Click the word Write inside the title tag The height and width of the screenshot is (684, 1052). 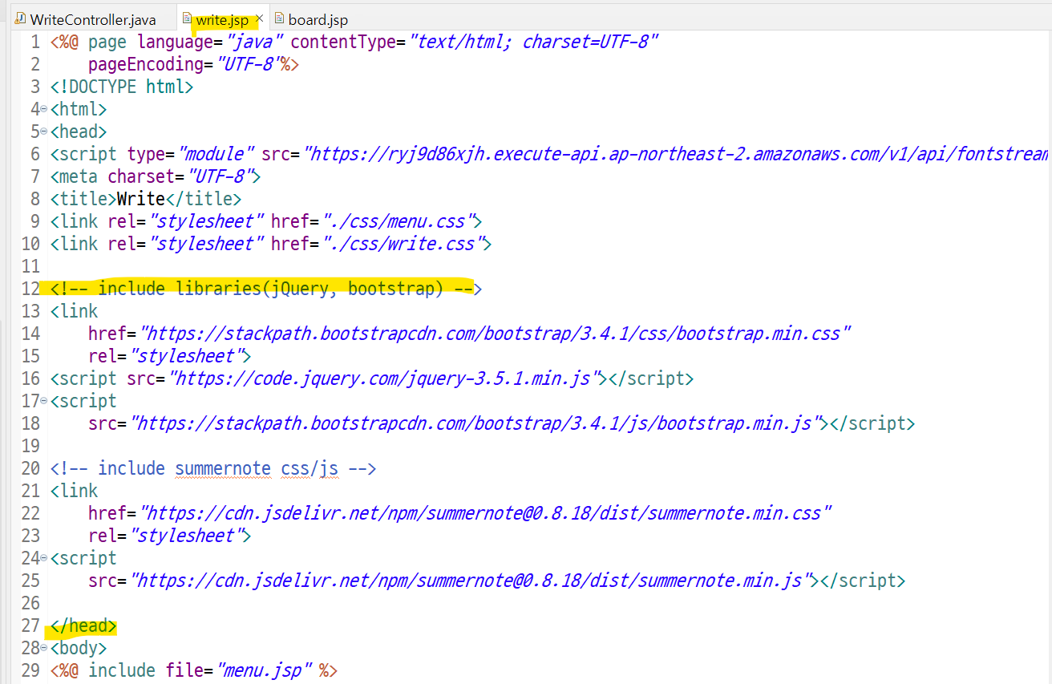point(141,199)
